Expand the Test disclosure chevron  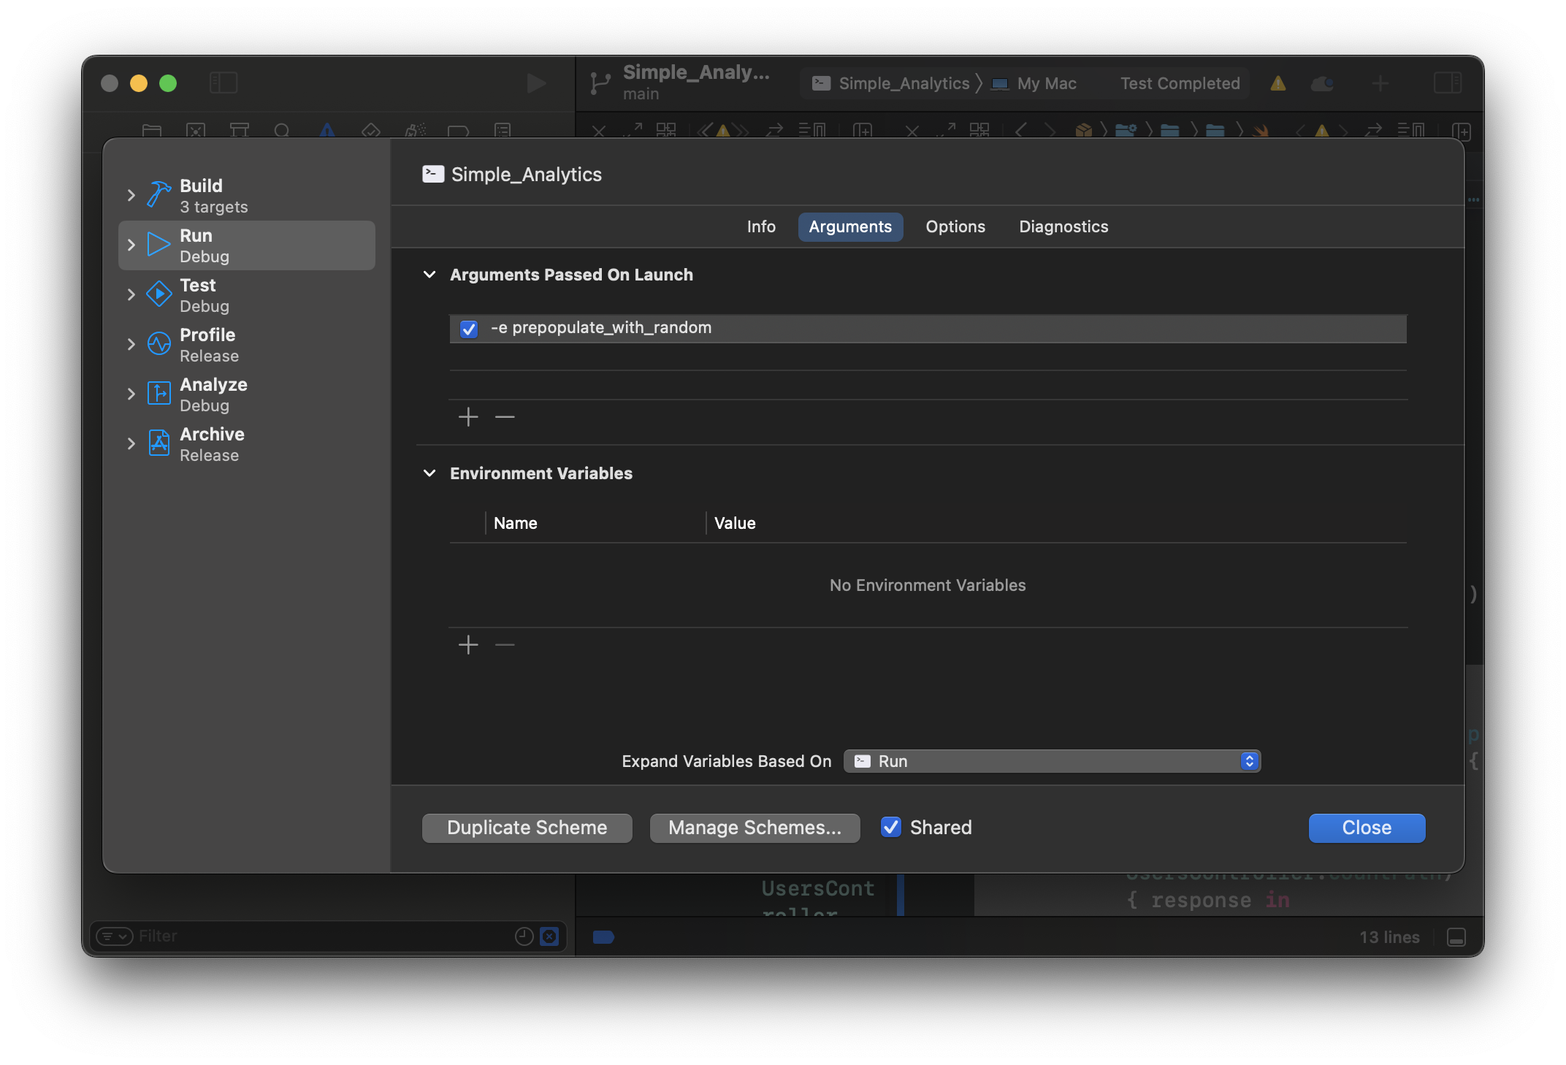pos(131,295)
